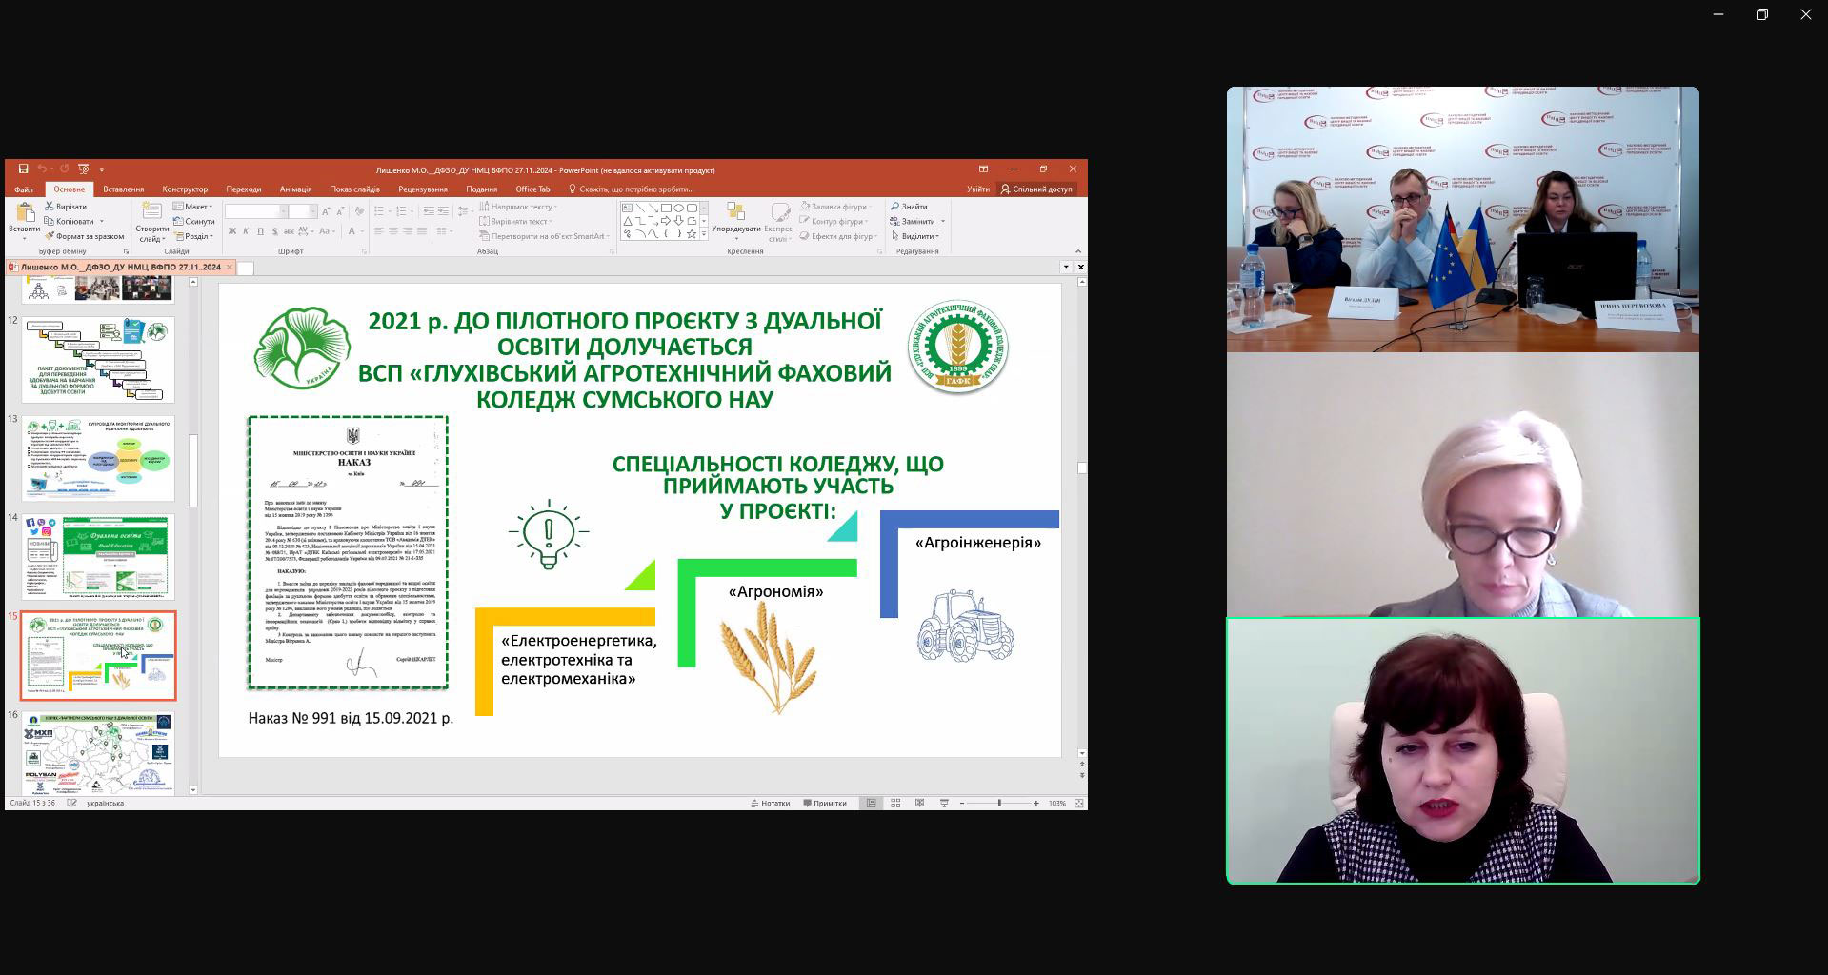Screen dimensions: 1828x975
Task: Start slideshow from beginning via quick access icon
Action: [x=84, y=169]
